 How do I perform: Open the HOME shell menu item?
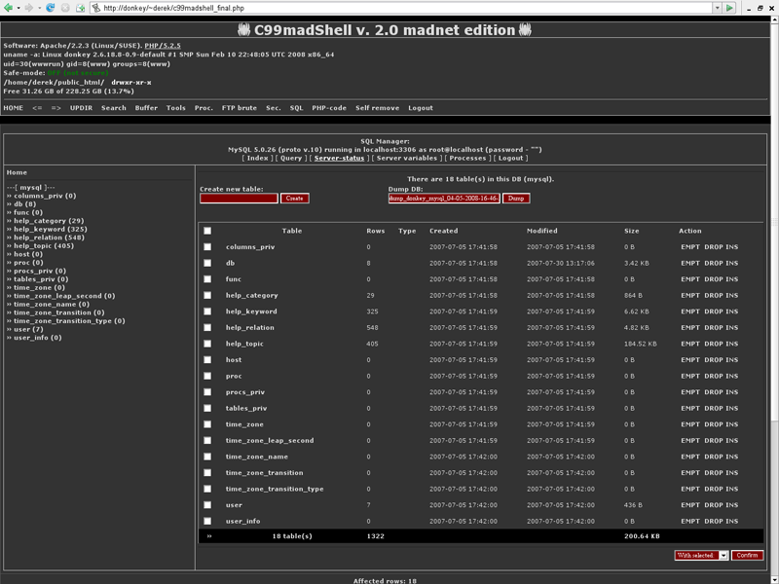[x=14, y=108]
